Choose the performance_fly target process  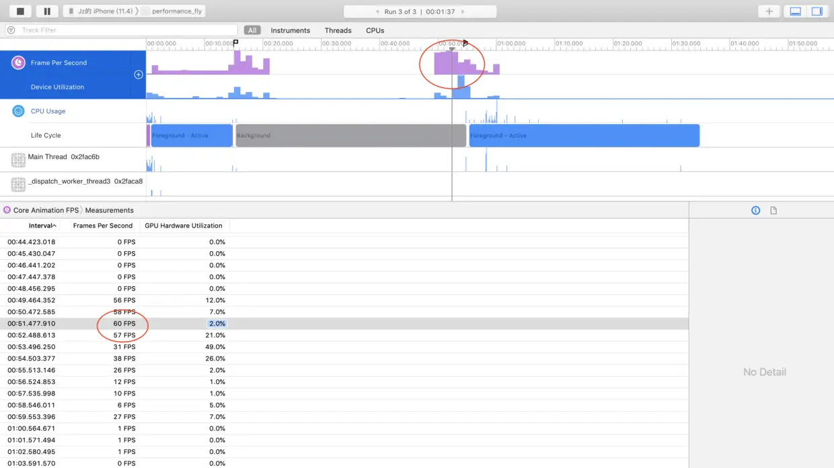(x=172, y=11)
